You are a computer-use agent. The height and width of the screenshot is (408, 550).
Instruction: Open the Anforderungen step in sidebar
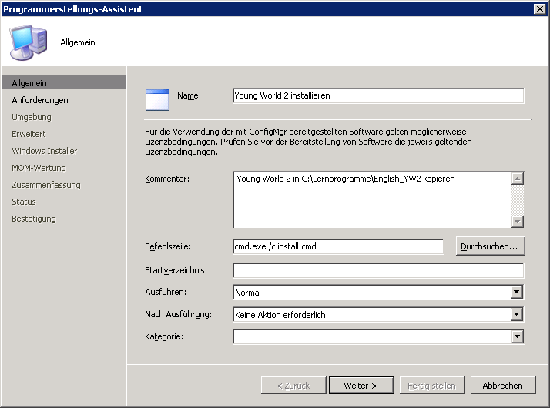pyautogui.click(x=40, y=100)
